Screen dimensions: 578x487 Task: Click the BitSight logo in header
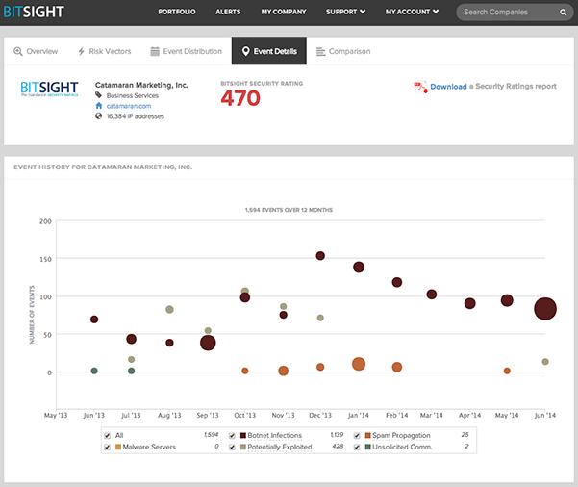point(33,13)
